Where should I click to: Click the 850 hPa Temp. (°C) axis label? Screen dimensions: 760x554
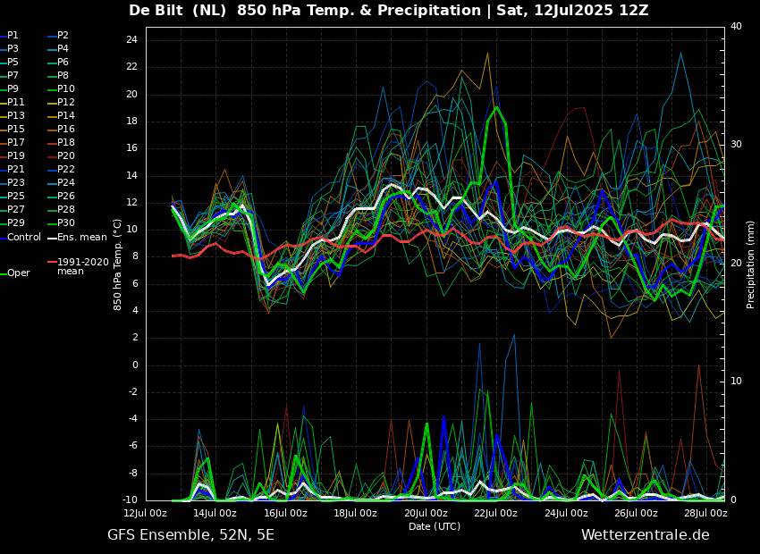point(118,264)
